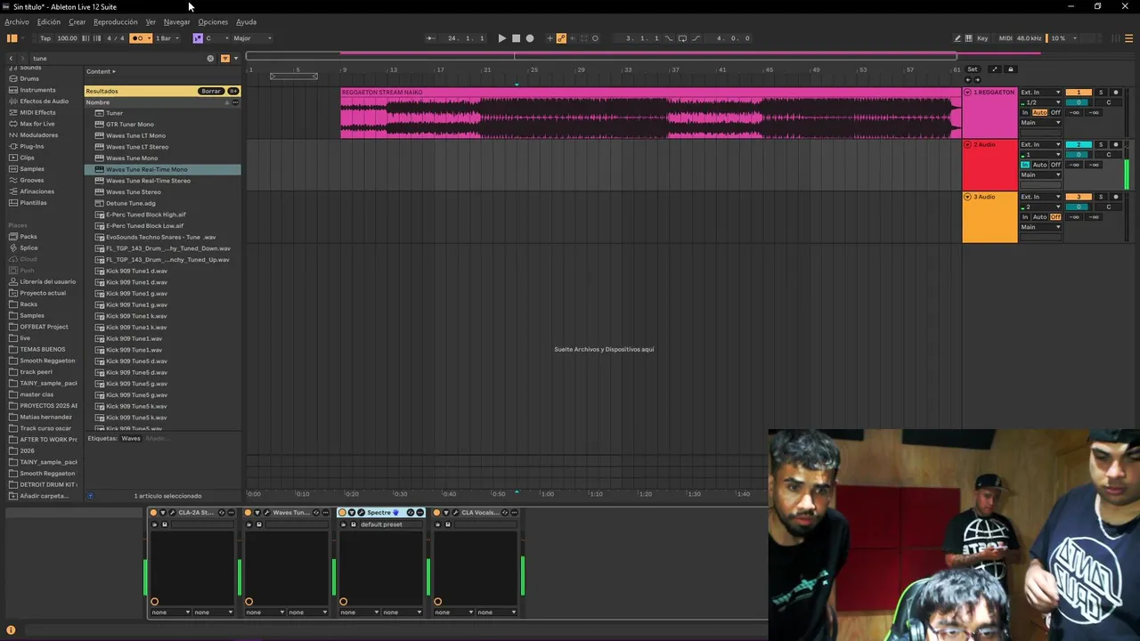Toggle the browser view orange icon
The width and height of the screenshot is (1140, 641).
(x=12, y=38)
